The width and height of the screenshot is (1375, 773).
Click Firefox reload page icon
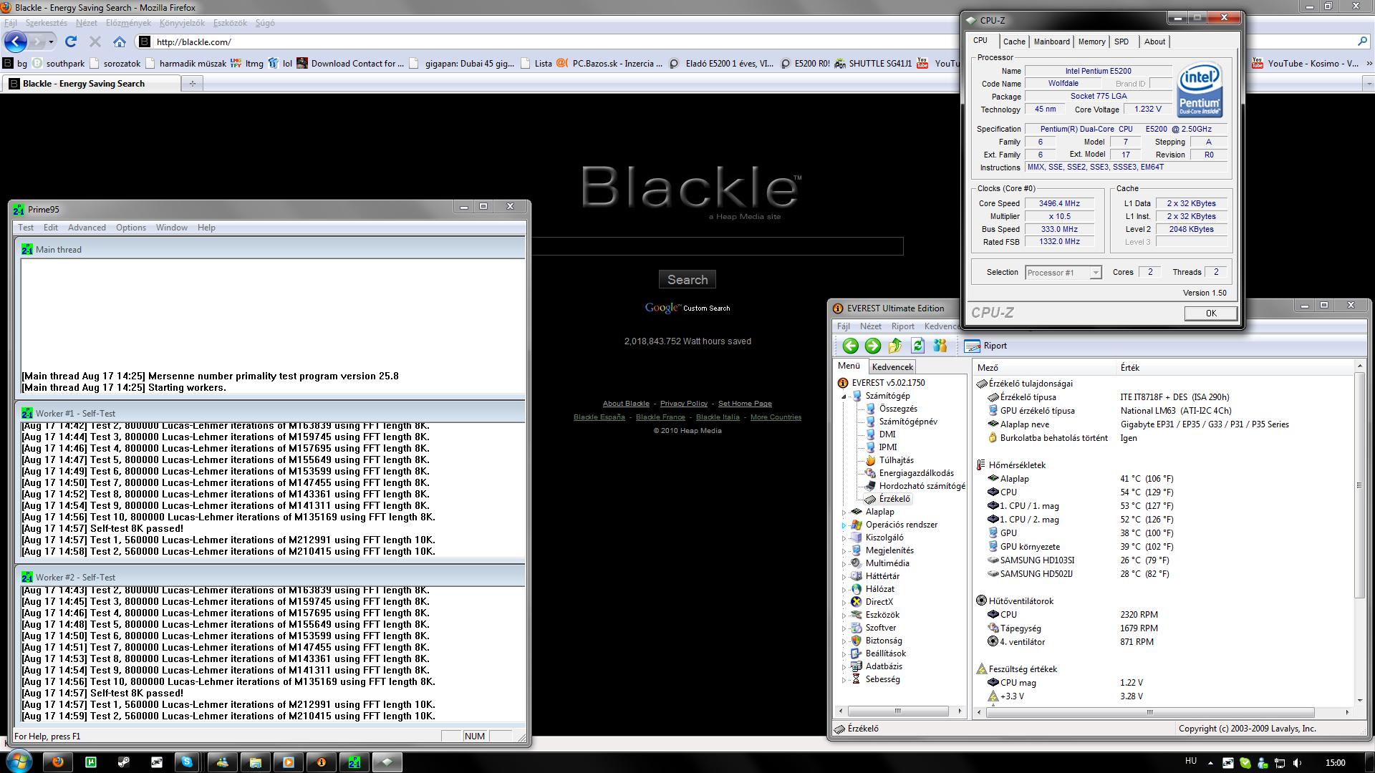[70, 42]
